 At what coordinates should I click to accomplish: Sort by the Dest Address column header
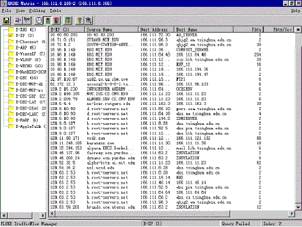pyautogui.click(x=156, y=30)
